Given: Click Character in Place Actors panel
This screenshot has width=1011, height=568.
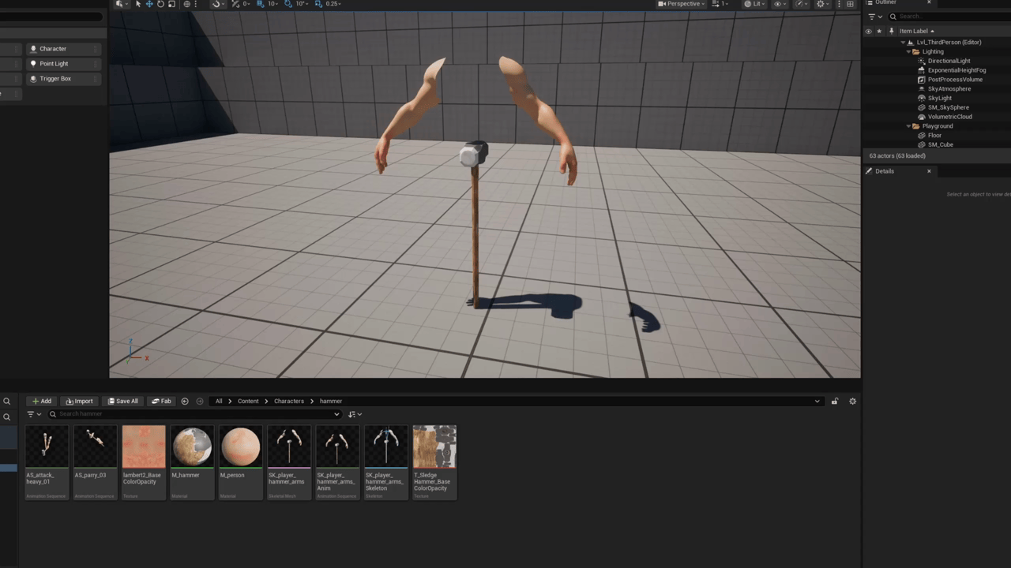Looking at the screenshot, I should 63,49.
